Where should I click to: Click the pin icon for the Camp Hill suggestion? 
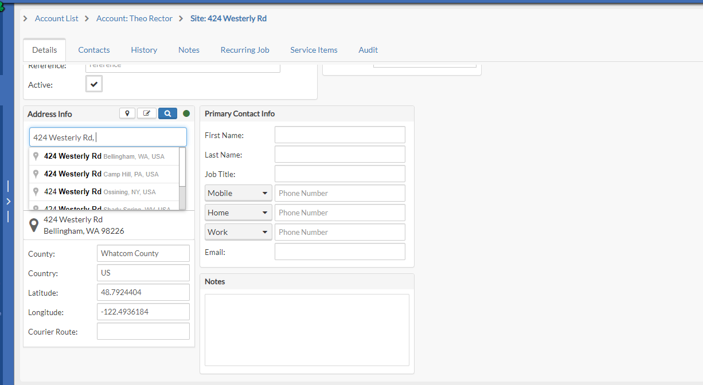click(35, 174)
